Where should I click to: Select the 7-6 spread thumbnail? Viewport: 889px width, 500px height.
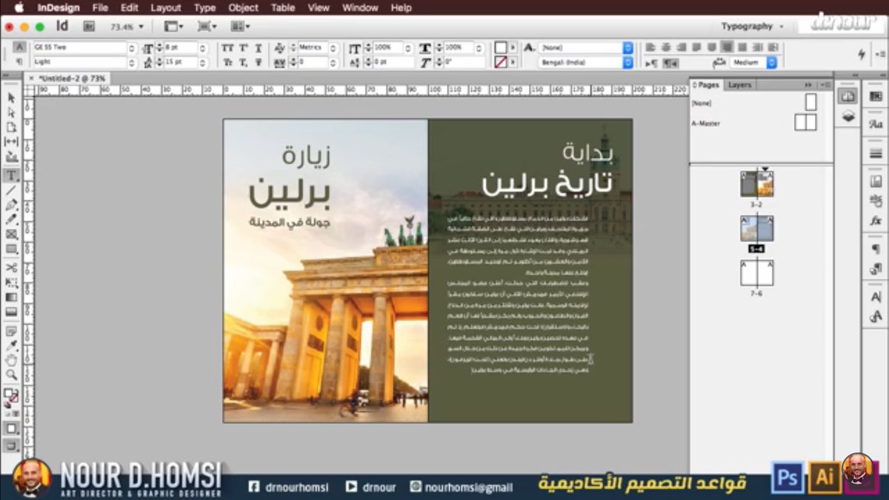tap(757, 273)
